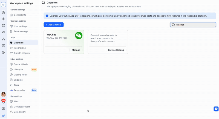The height and width of the screenshot is (119, 219).
Task: Open Contact fields settings
Action: click(x=21, y=64)
